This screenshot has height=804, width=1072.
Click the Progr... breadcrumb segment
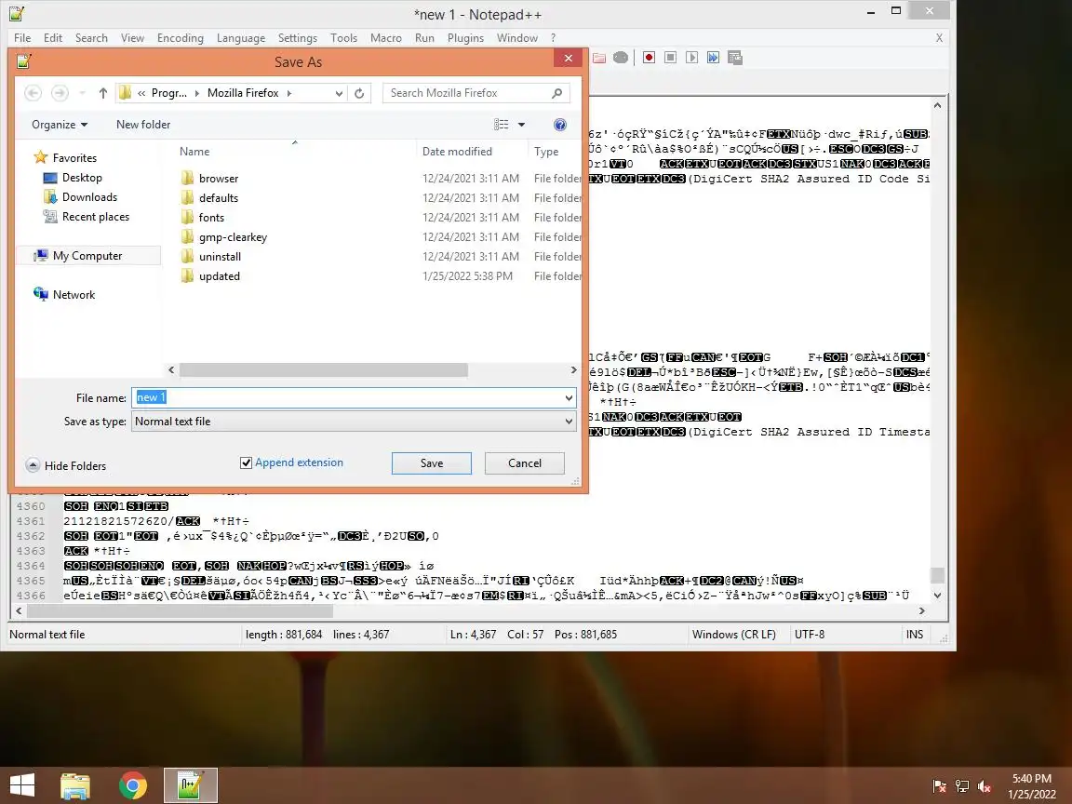pos(168,93)
